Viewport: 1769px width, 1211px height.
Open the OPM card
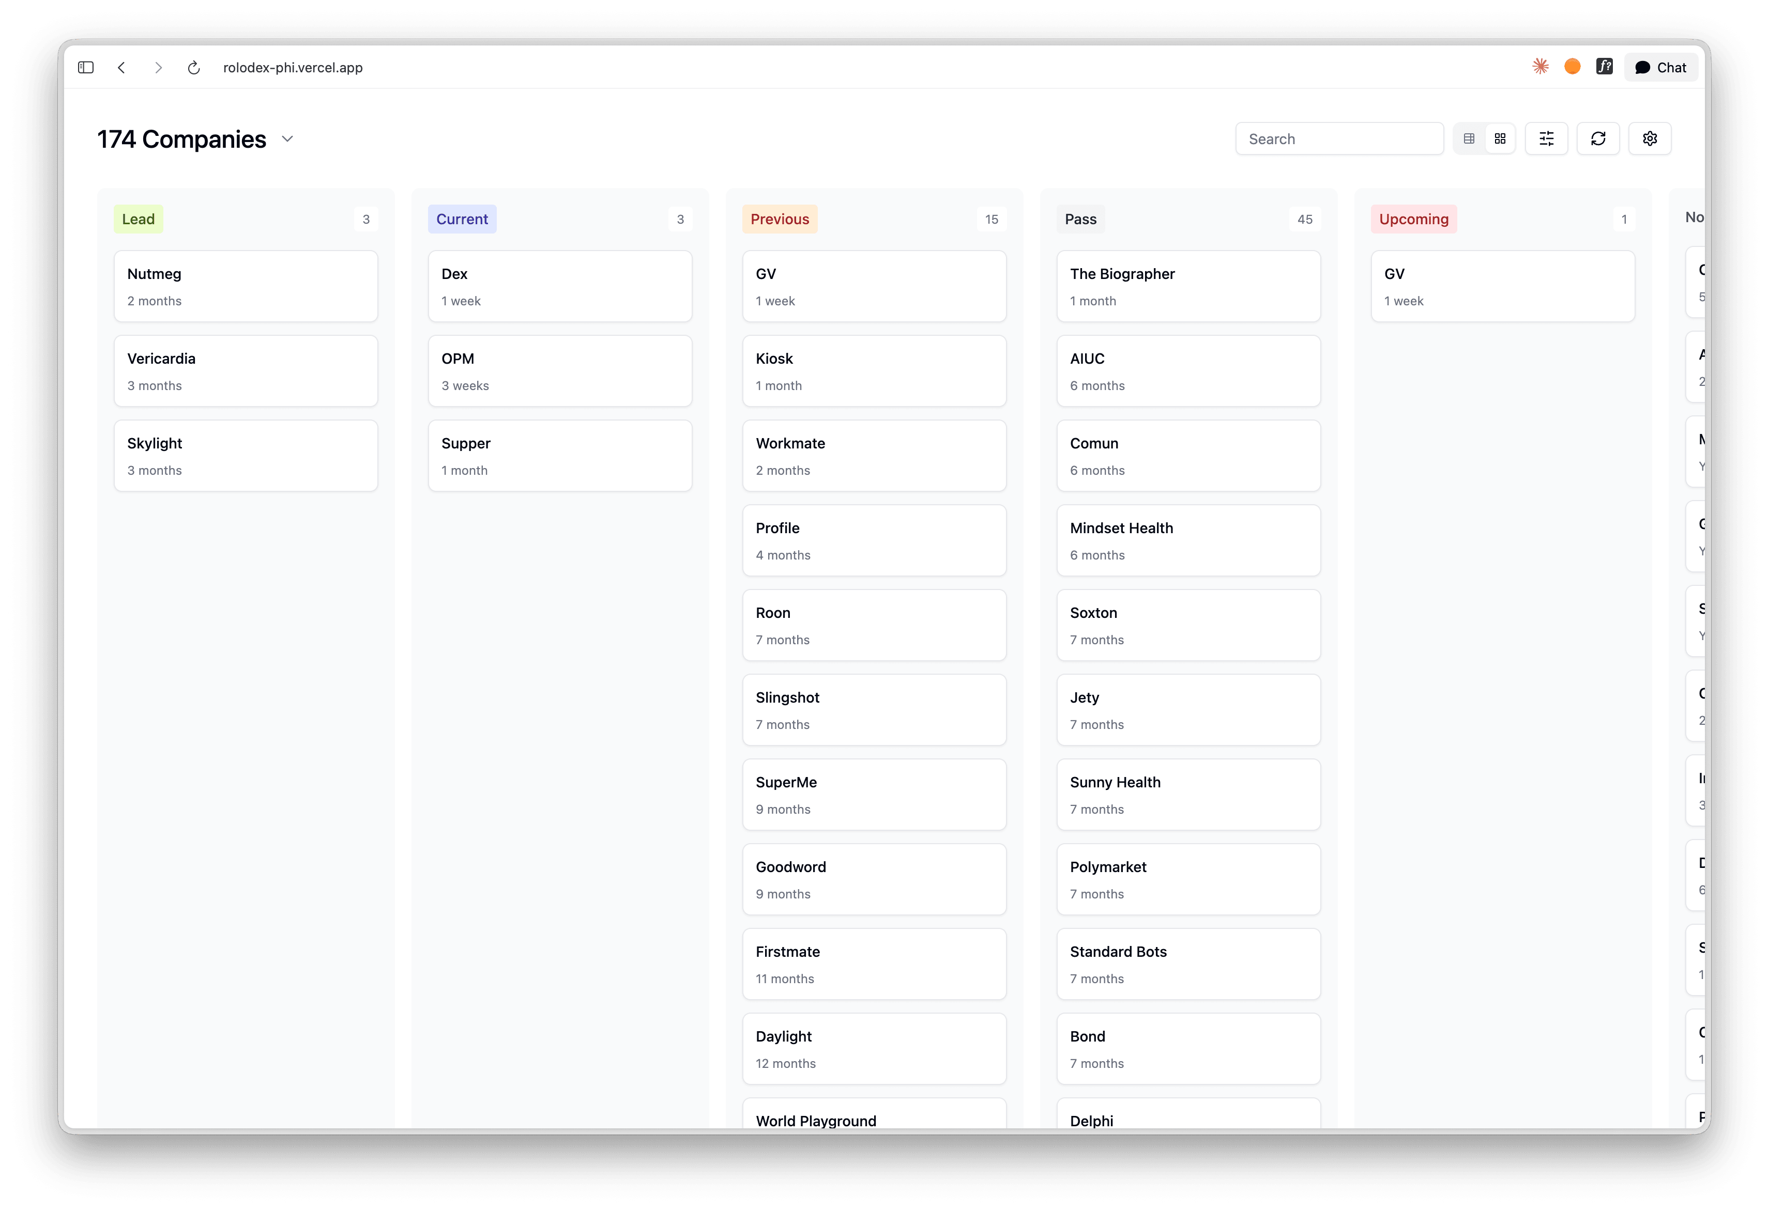coord(560,371)
